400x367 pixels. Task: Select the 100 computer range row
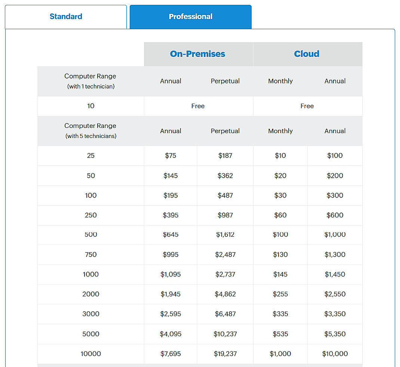click(90, 195)
